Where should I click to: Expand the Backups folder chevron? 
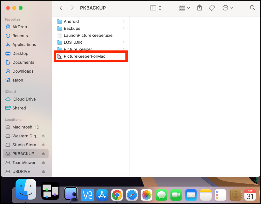[124, 29]
